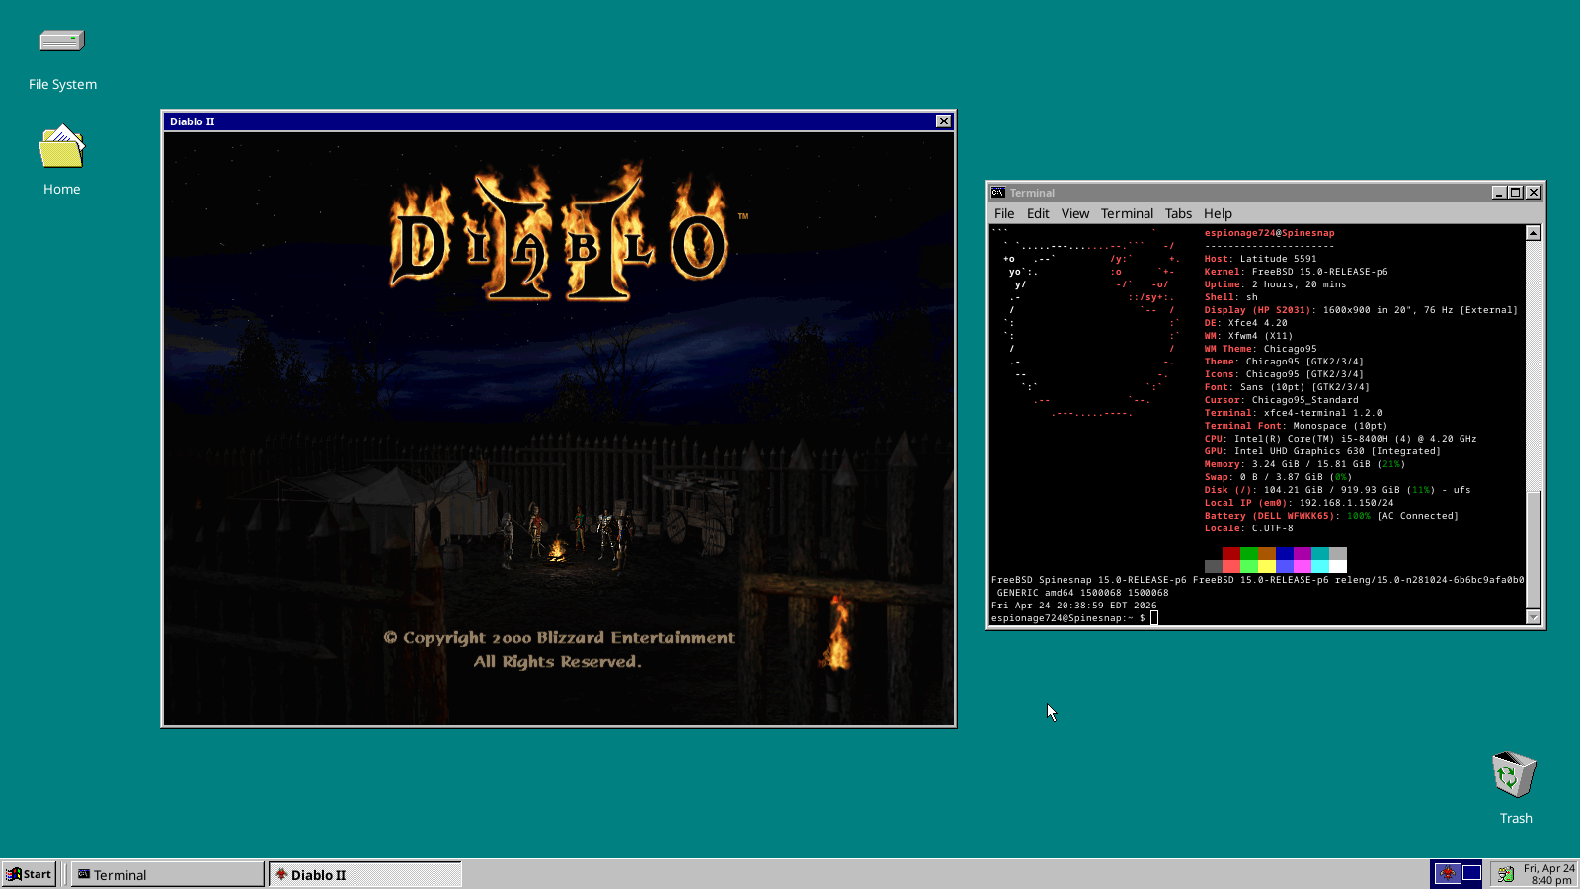
Task: Open the Help menu in Terminal
Action: click(1218, 213)
